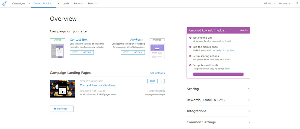Click the Setup scoring actions checkmark

coord(190,56)
